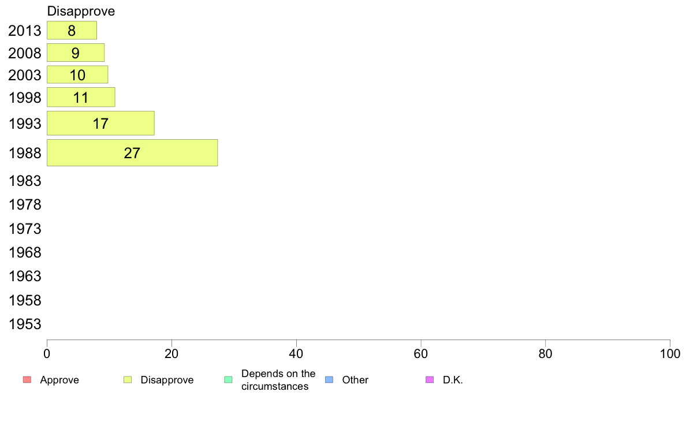Select the Depends on the circumstances label
This screenshot has width=686, height=425.
(278, 380)
